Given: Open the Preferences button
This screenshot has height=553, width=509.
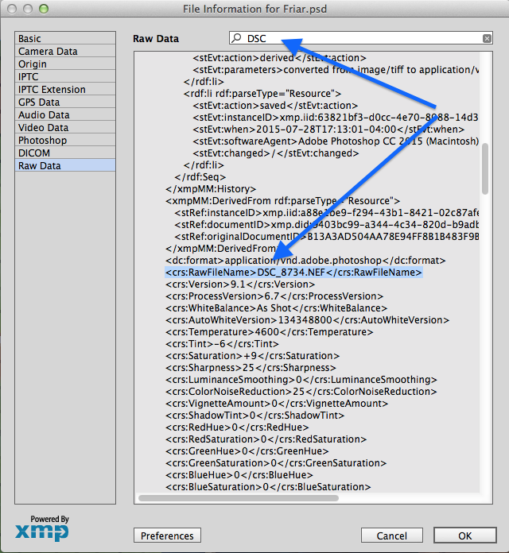Looking at the screenshot, I should pyautogui.click(x=167, y=536).
